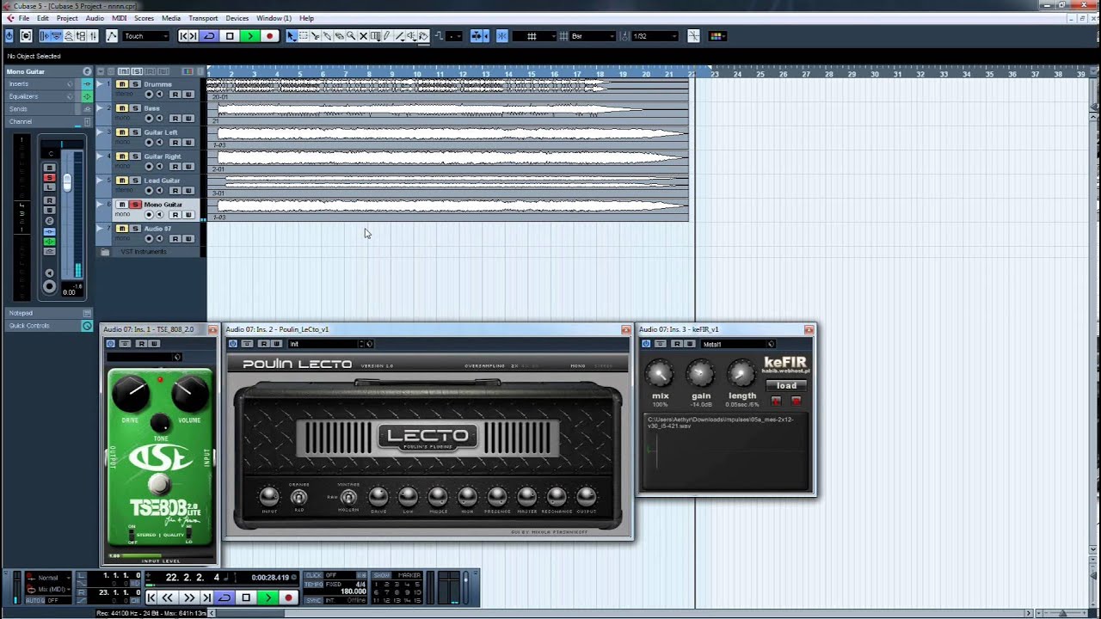Bypass the TSE_808 plugin with power button
The image size is (1101, 619).
click(110, 344)
